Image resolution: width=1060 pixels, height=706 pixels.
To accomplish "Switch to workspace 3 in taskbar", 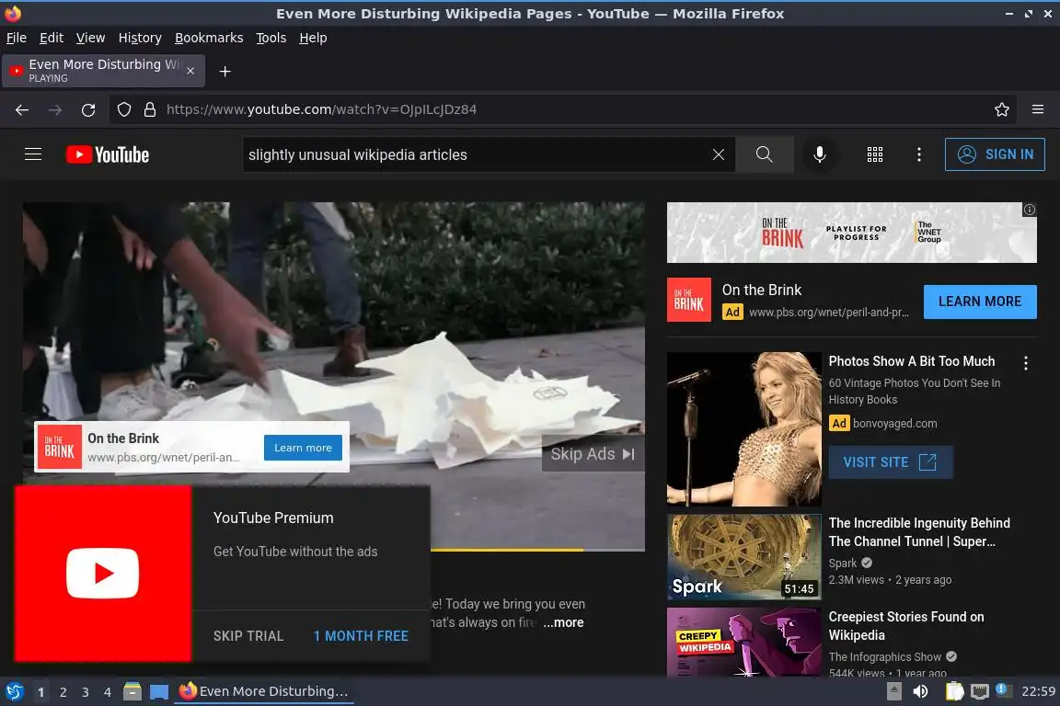I will pos(86,692).
